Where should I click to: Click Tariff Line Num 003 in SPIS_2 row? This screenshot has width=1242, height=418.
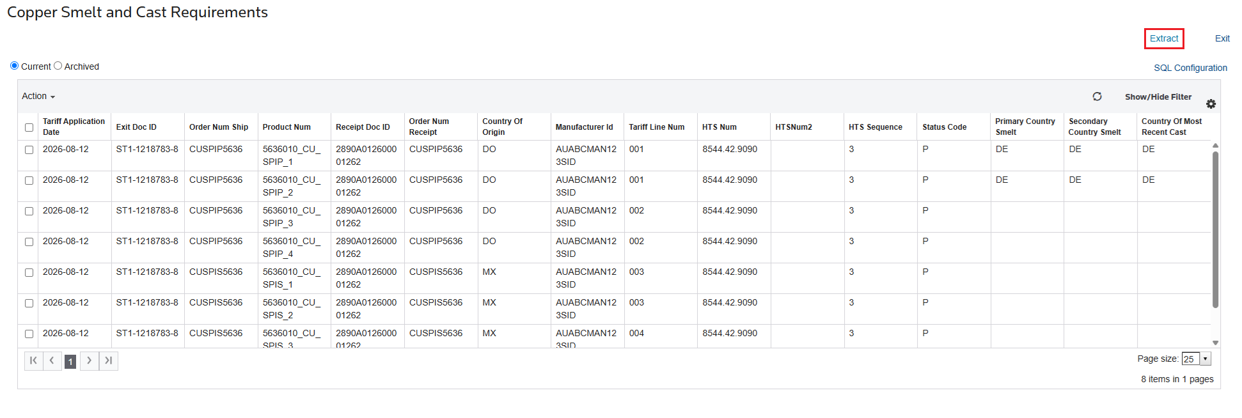pos(636,302)
